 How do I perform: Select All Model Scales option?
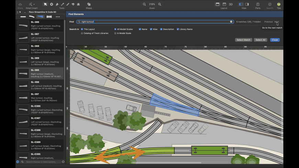tap(124, 29)
